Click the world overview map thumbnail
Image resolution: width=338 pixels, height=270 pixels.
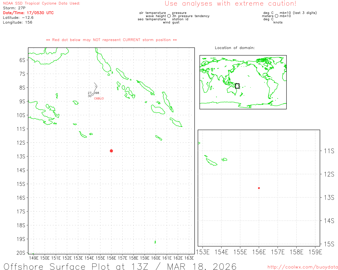[243, 82]
